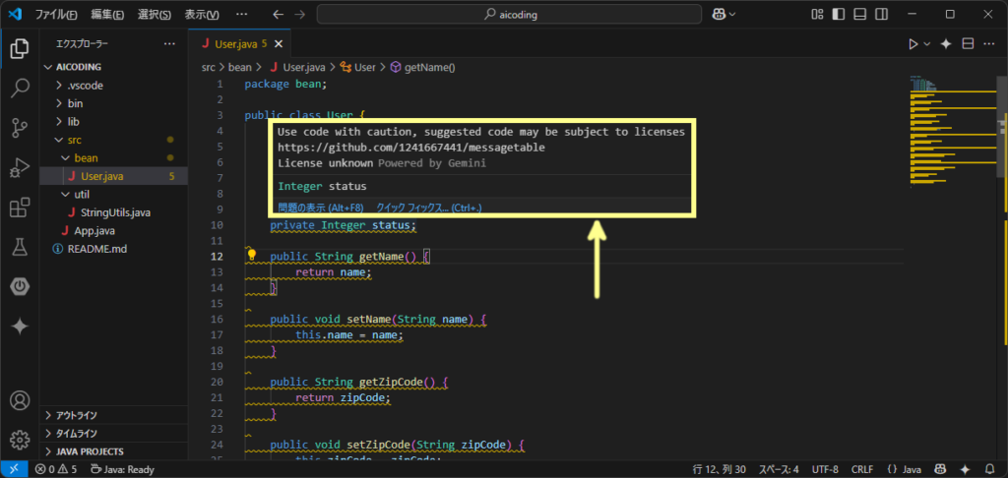The image size is (1008, 478).
Task: Click the lightbulb quick-fix icon on line 12
Action: tap(252, 256)
